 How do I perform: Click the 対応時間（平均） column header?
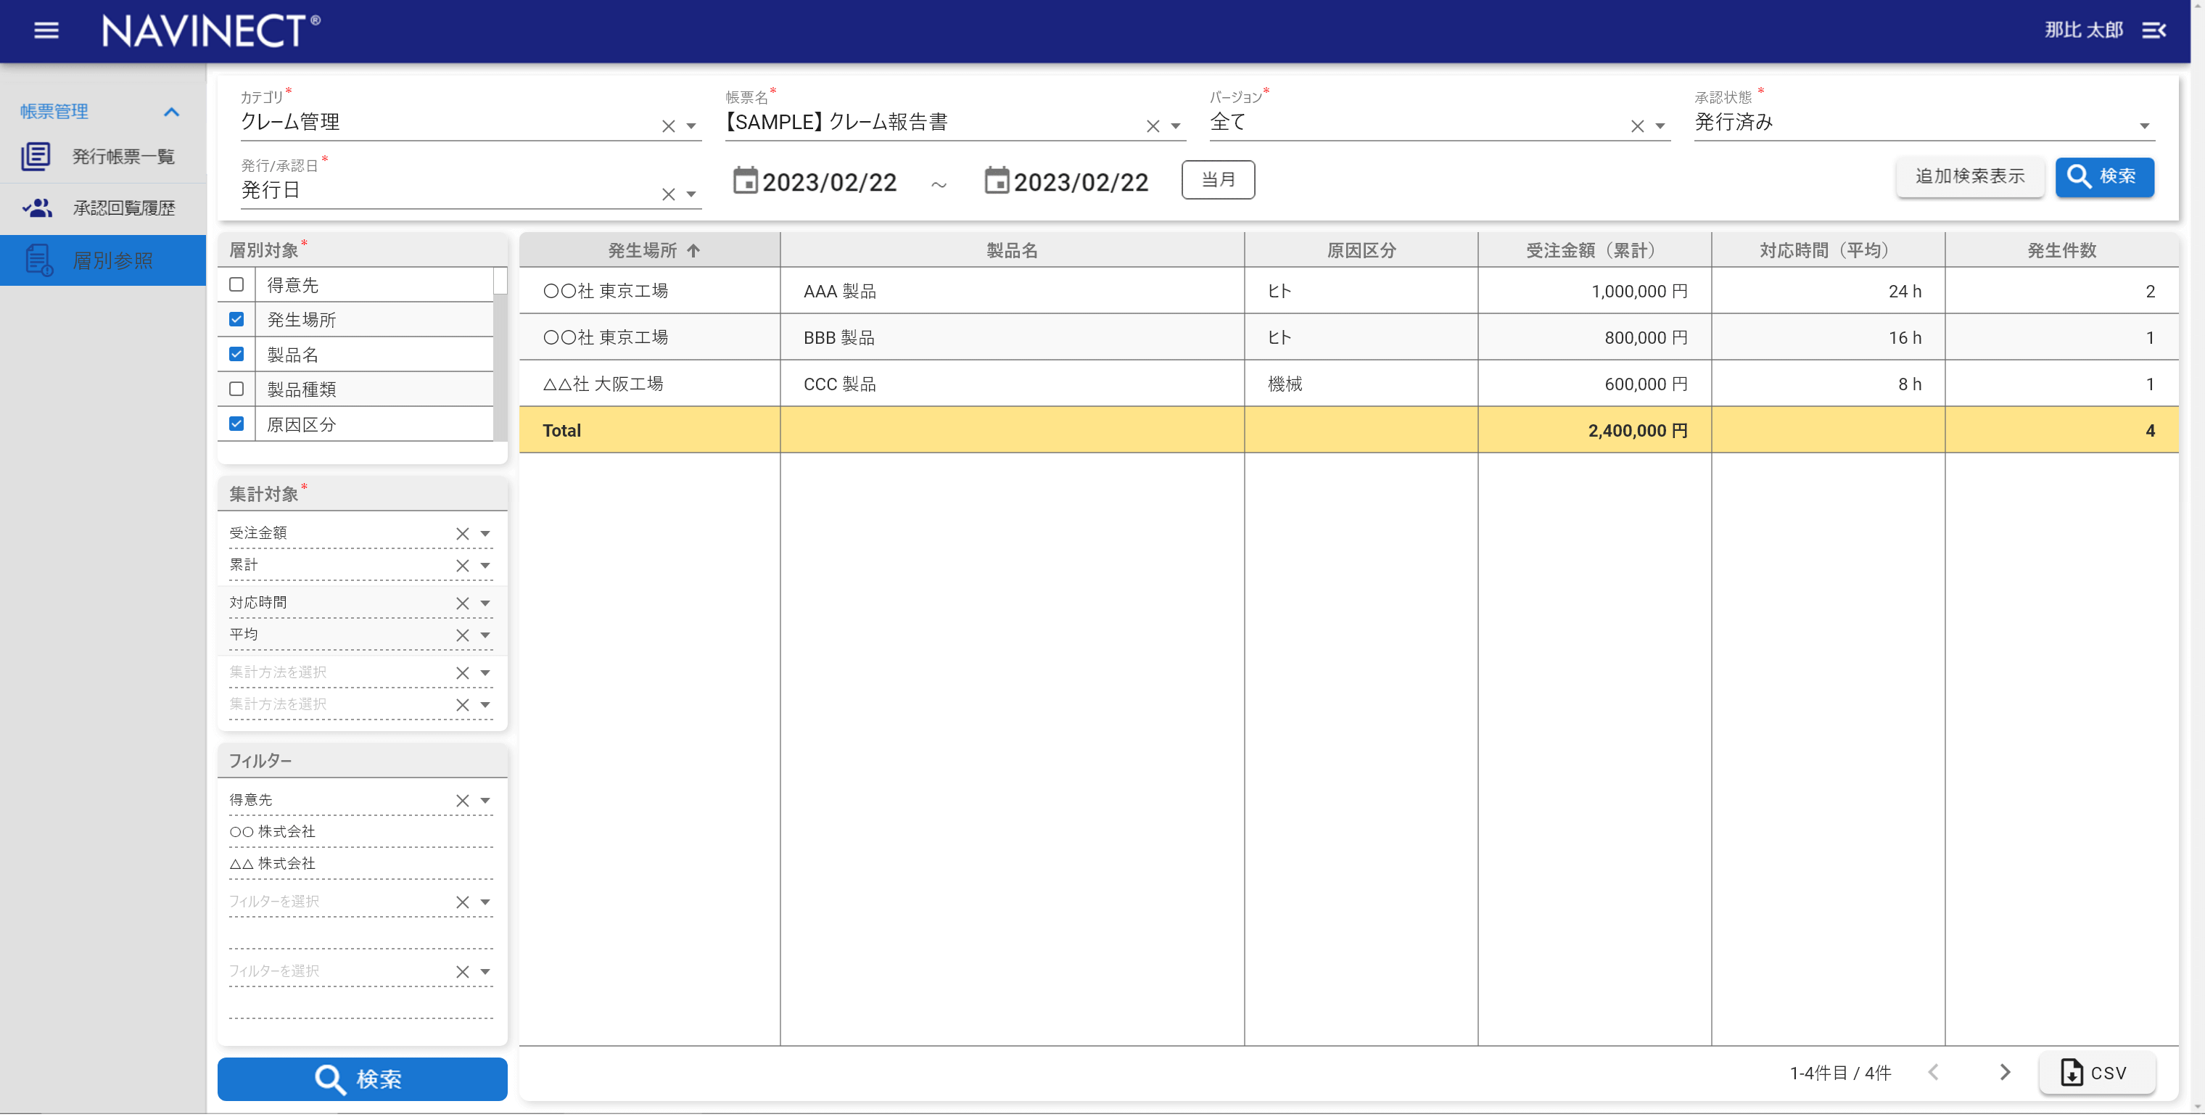(1829, 250)
